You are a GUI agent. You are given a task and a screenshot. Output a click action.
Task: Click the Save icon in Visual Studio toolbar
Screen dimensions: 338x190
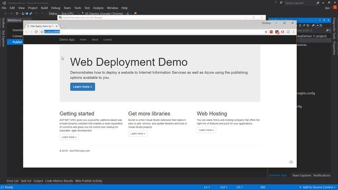click(27, 13)
